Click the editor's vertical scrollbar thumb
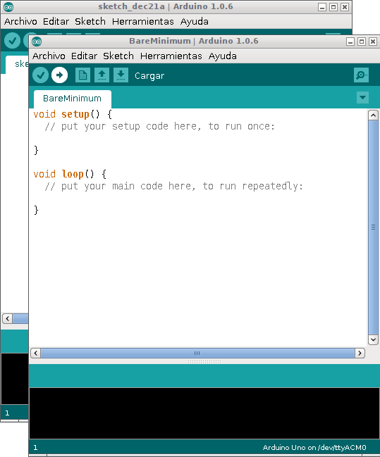The height and width of the screenshot is (457, 380). [x=373, y=227]
